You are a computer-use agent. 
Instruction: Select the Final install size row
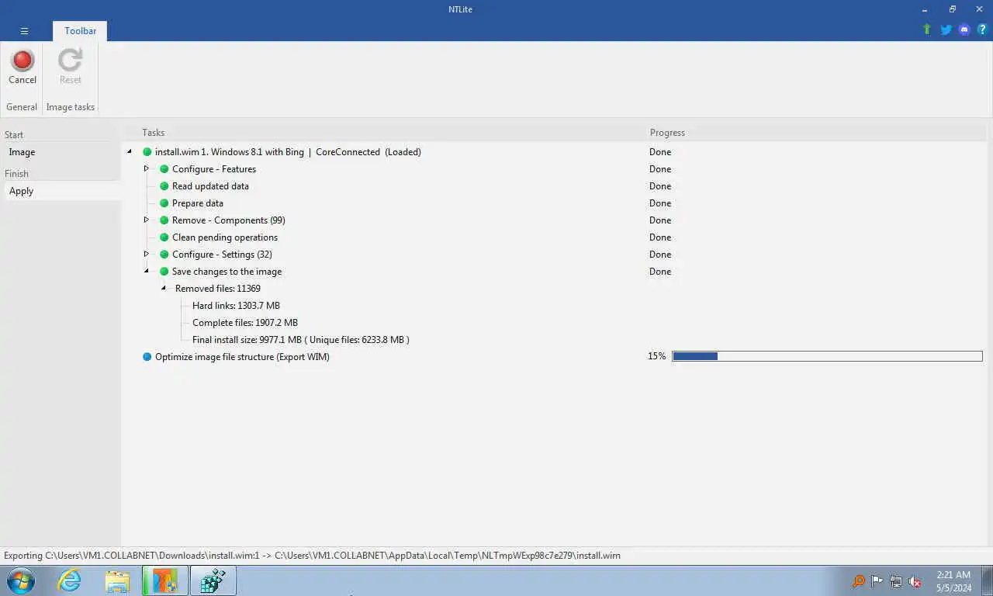tap(301, 340)
